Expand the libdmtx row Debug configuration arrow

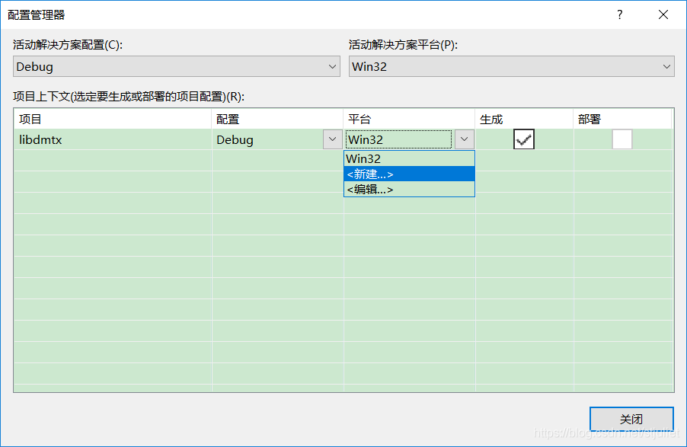pyautogui.click(x=332, y=139)
